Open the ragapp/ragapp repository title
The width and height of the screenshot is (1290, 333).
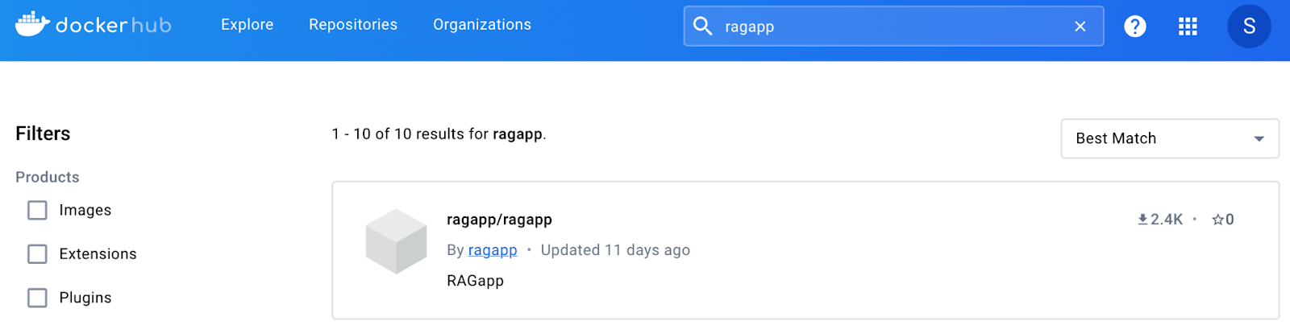point(499,220)
